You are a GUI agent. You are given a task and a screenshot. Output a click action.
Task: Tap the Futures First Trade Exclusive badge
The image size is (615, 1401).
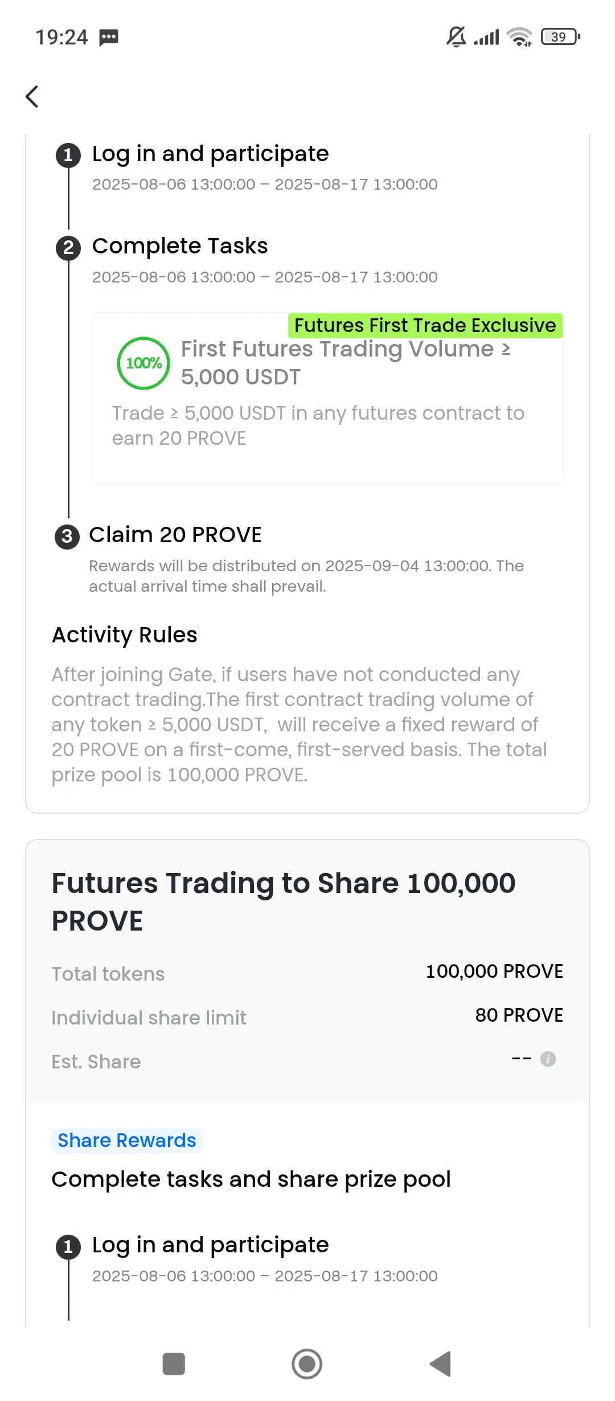tap(425, 325)
